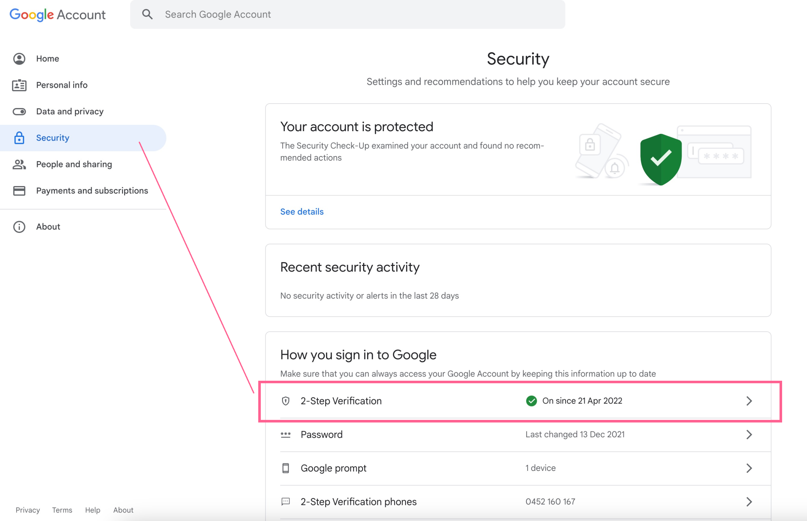The width and height of the screenshot is (807, 521).
Task: Expand the 2-Step Verification phones chevron
Action: coord(749,501)
